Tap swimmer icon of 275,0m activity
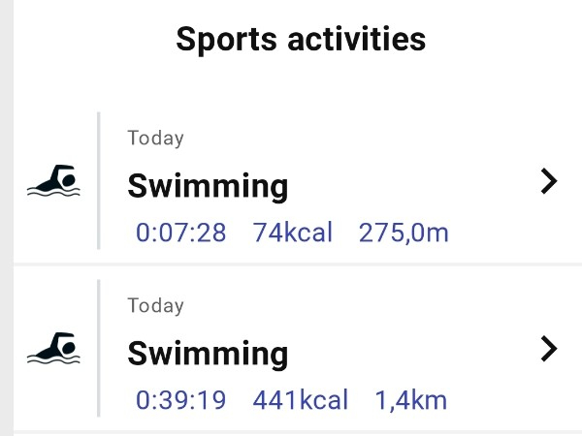 [x=53, y=180]
